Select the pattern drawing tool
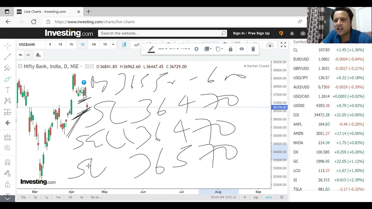 click(x=8, y=101)
